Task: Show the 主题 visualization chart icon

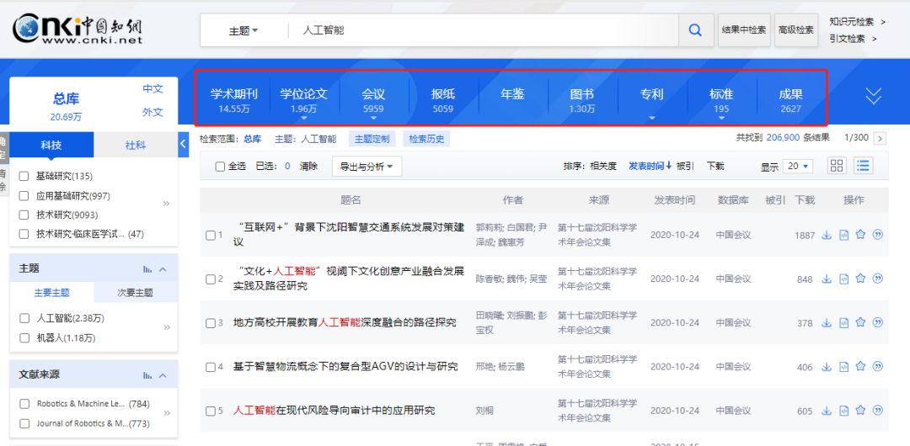Action: coord(147,269)
